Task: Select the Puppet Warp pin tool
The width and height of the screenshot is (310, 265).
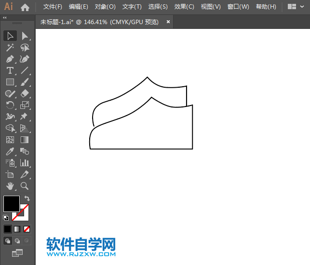Action: click(25, 117)
